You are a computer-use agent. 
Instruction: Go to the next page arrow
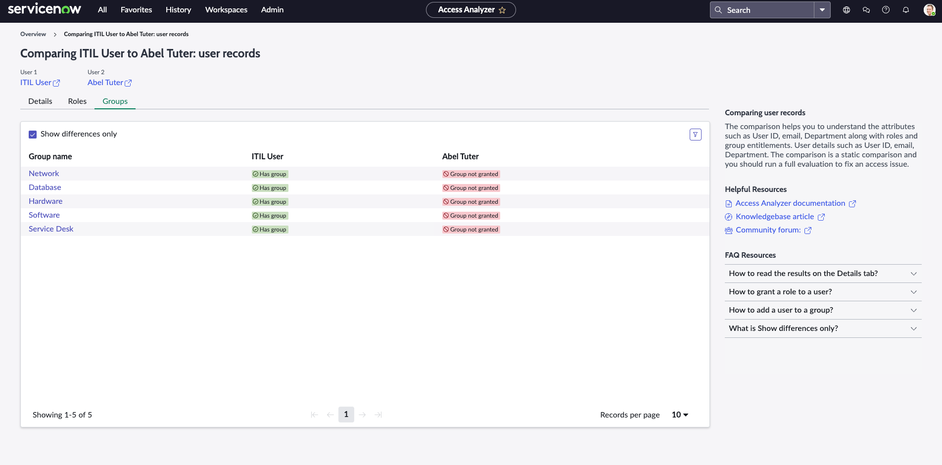pos(362,415)
